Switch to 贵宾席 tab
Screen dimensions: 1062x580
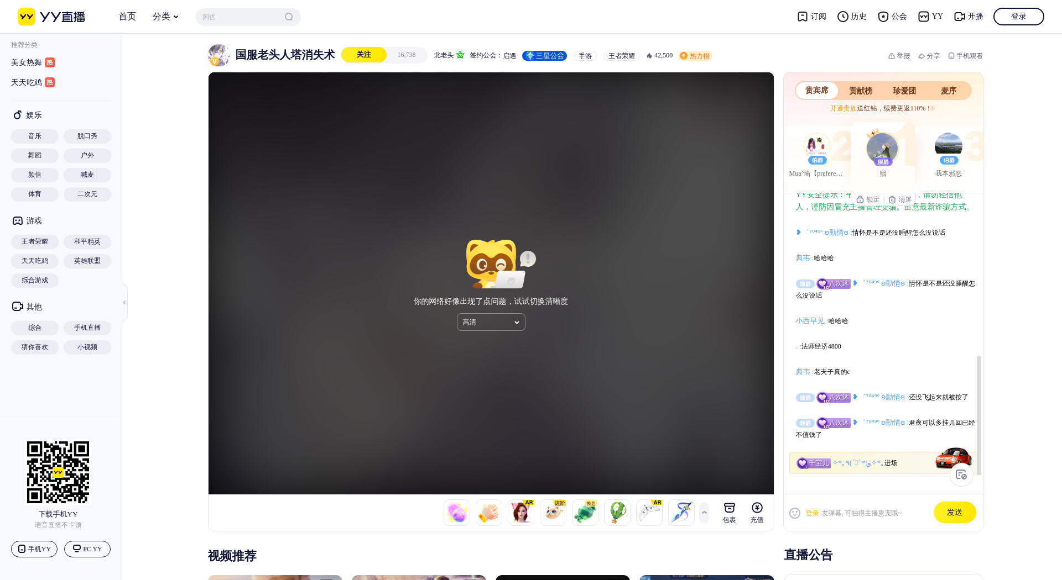817,91
